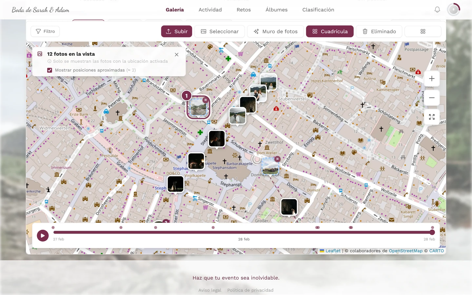Go to the Galería tab
The height and width of the screenshot is (295, 472).
coord(175,10)
